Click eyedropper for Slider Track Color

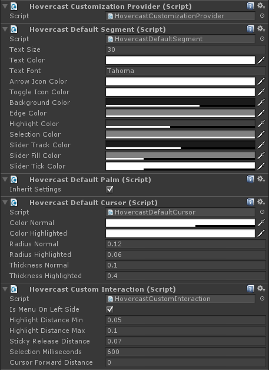(x=261, y=145)
